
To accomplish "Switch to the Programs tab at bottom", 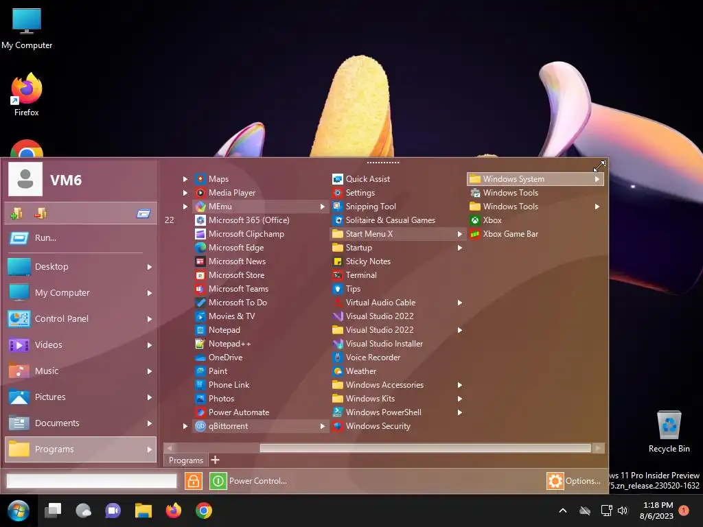I will (x=185, y=460).
